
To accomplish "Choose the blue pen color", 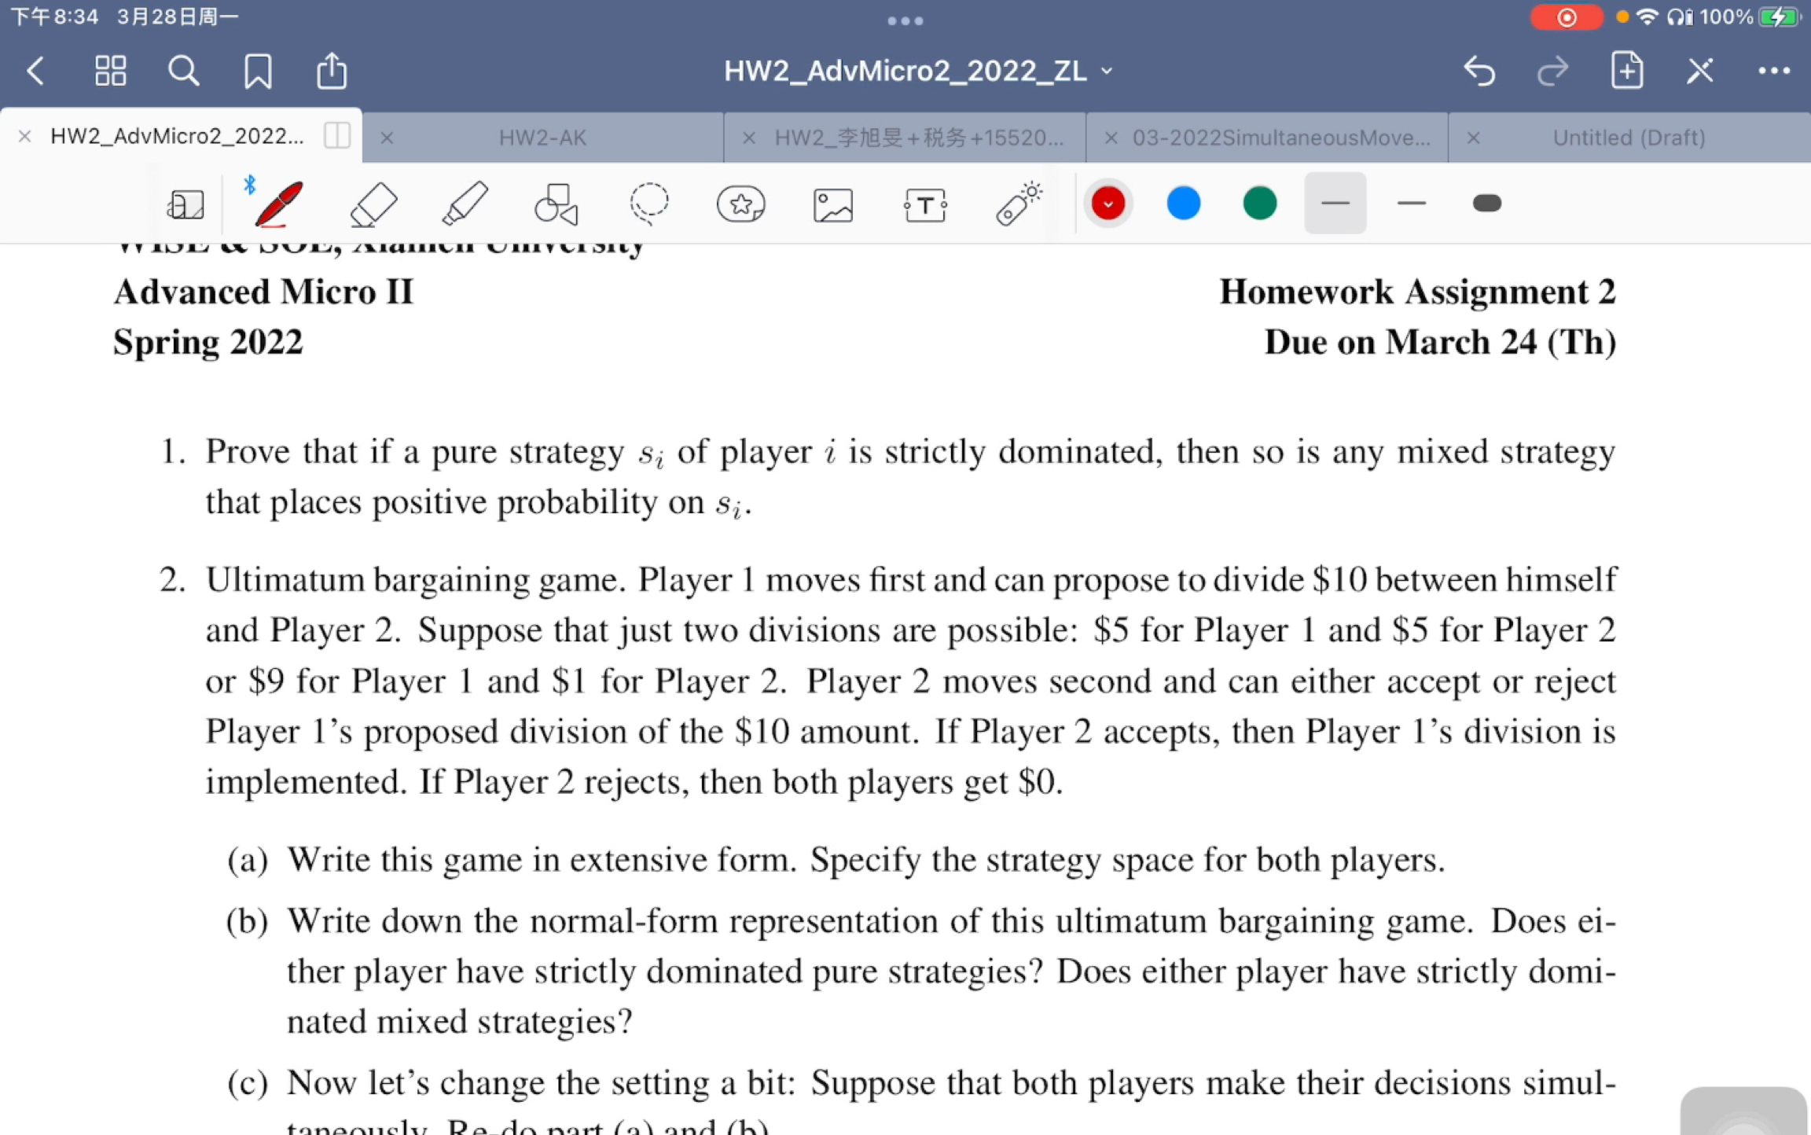I will [x=1183, y=204].
